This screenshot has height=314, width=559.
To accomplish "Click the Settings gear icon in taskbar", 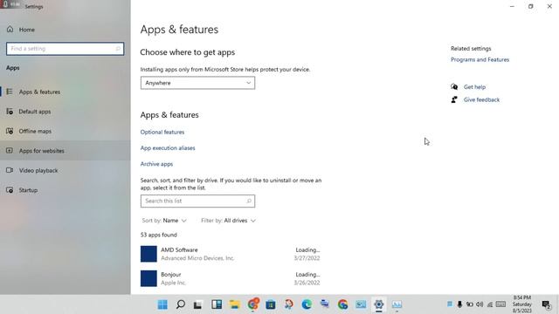I will [378, 304].
